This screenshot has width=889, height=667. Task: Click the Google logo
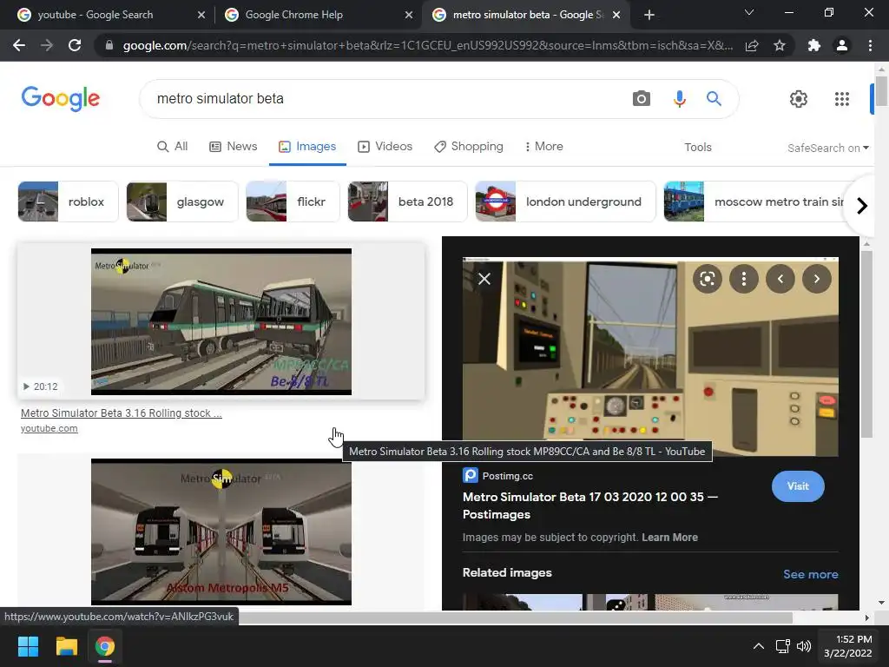61,99
